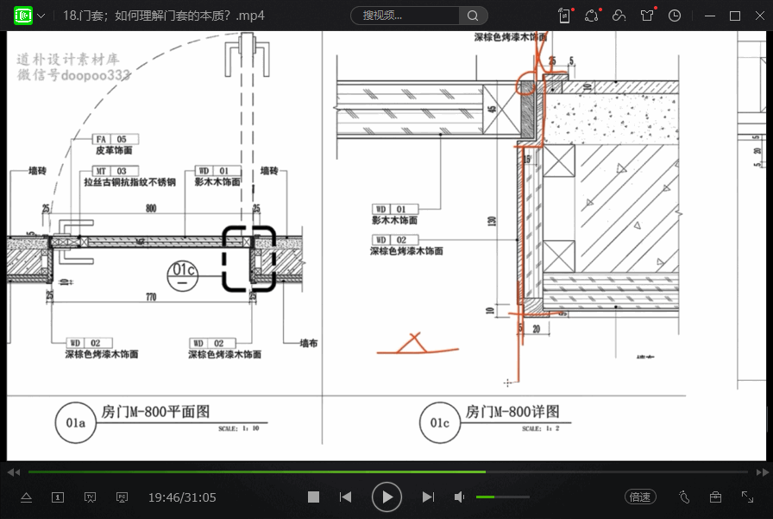Click the magnifier search button
This screenshot has height=519, width=773.
point(473,16)
